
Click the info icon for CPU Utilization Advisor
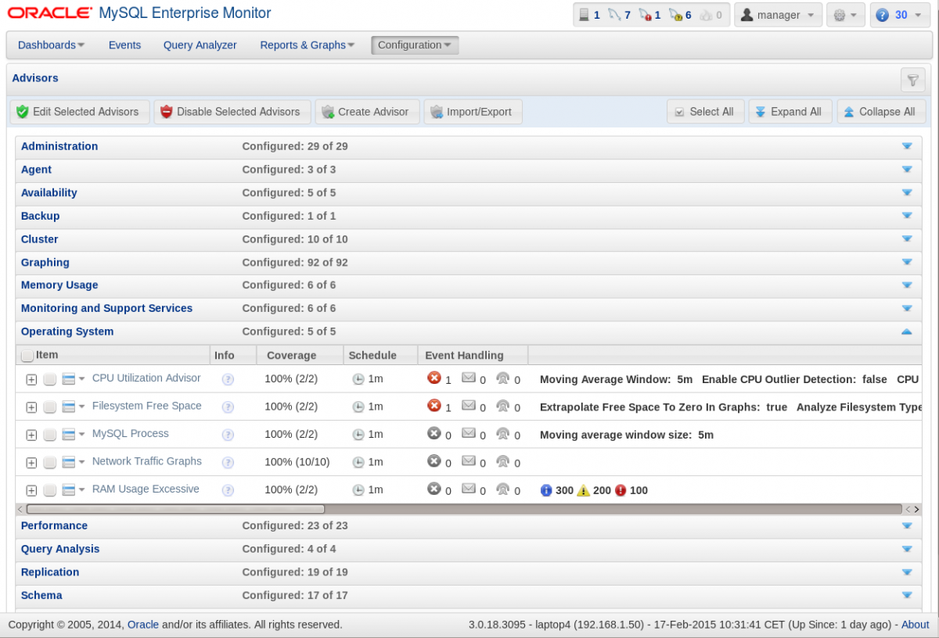point(228,379)
